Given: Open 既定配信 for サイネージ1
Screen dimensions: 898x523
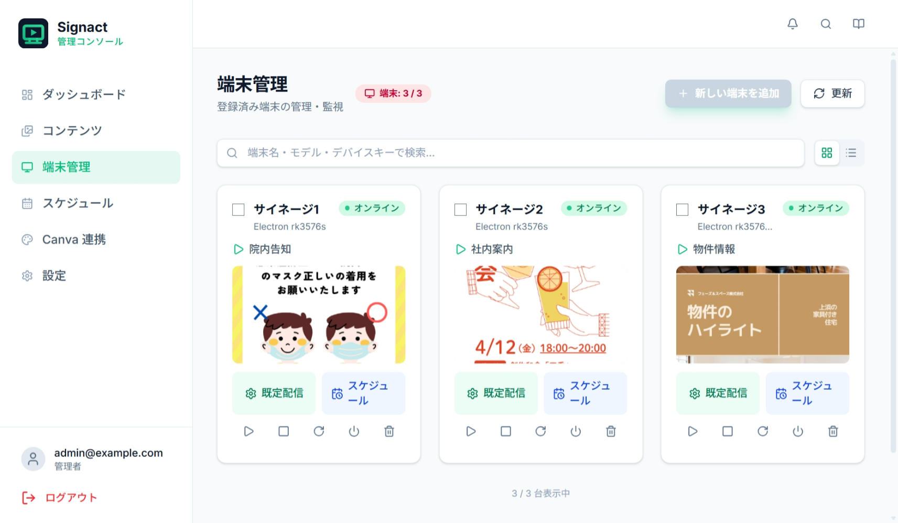Looking at the screenshot, I should pyautogui.click(x=274, y=393).
